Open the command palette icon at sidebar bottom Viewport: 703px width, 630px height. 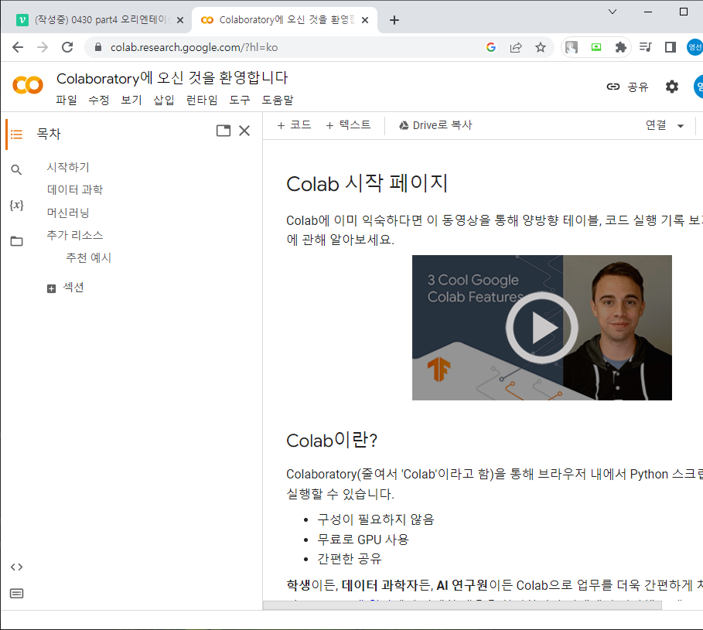[x=16, y=594]
